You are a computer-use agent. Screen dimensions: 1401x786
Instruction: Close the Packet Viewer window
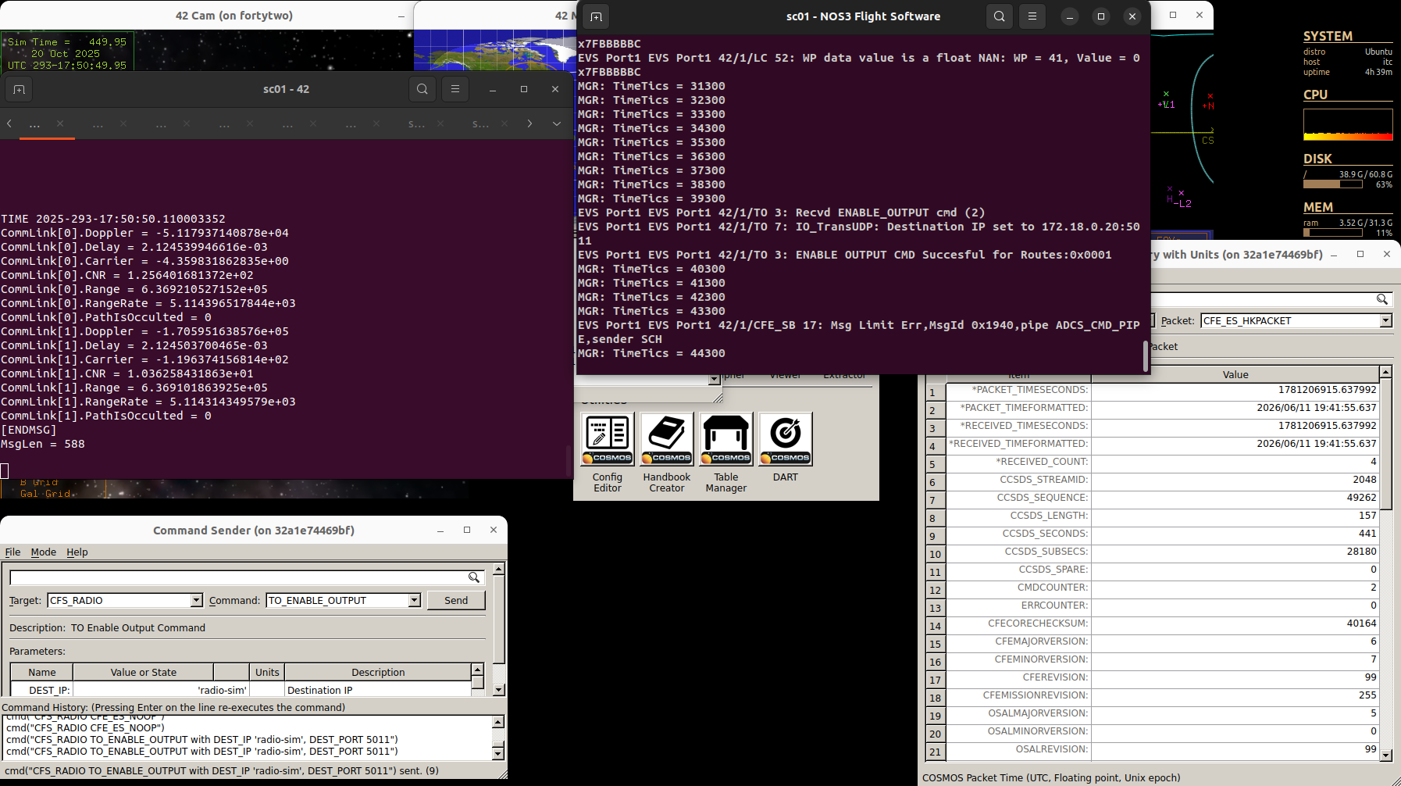(x=1387, y=254)
